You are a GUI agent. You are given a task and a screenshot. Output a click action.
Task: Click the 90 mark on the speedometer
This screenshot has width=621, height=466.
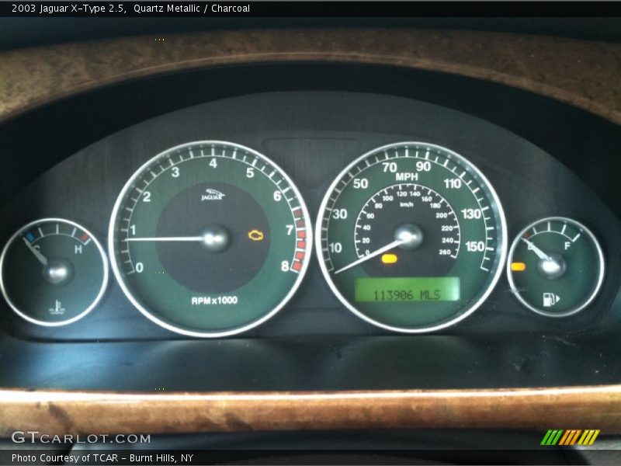pyautogui.click(x=423, y=166)
